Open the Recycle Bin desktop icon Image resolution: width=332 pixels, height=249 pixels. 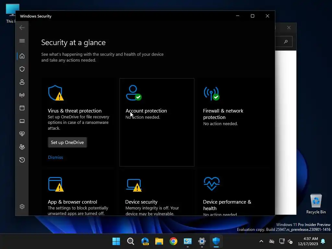(316, 204)
